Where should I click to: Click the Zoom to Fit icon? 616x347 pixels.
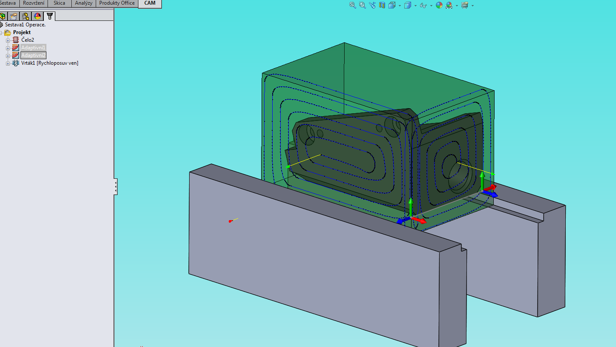(352, 5)
